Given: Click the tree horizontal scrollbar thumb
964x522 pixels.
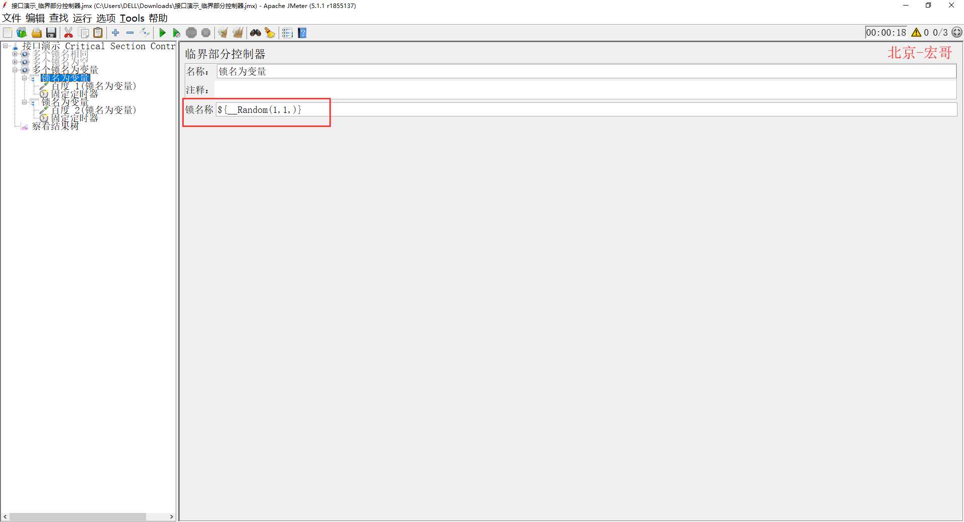Looking at the screenshot, I should (x=78, y=516).
